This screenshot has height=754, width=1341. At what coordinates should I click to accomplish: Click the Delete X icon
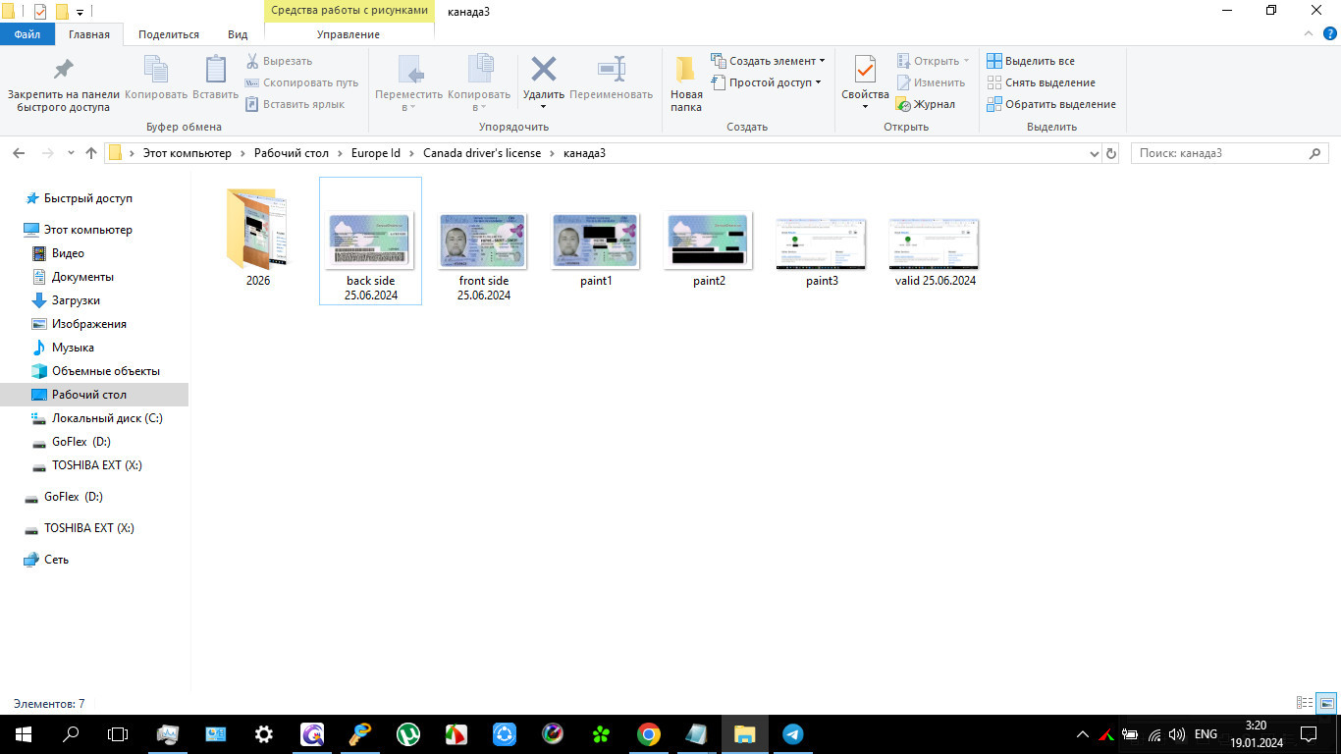coord(543,70)
